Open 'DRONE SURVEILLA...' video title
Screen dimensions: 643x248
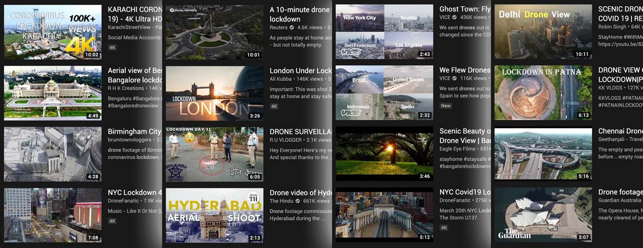pyautogui.click(x=300, y=132)
